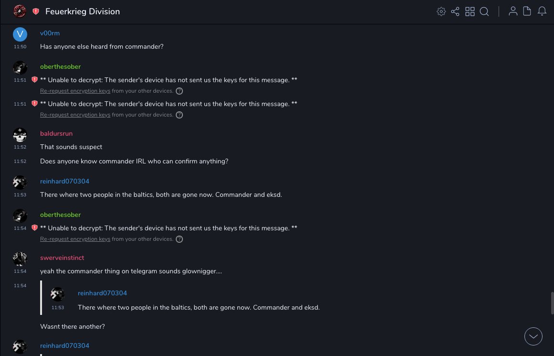Click the baldursrun username
554x356 pixels.
point(56,133)
